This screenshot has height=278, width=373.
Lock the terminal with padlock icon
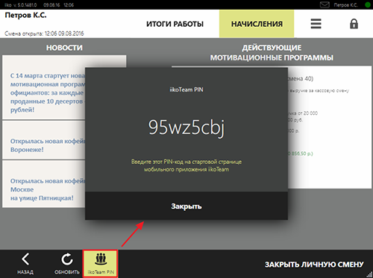354,24
